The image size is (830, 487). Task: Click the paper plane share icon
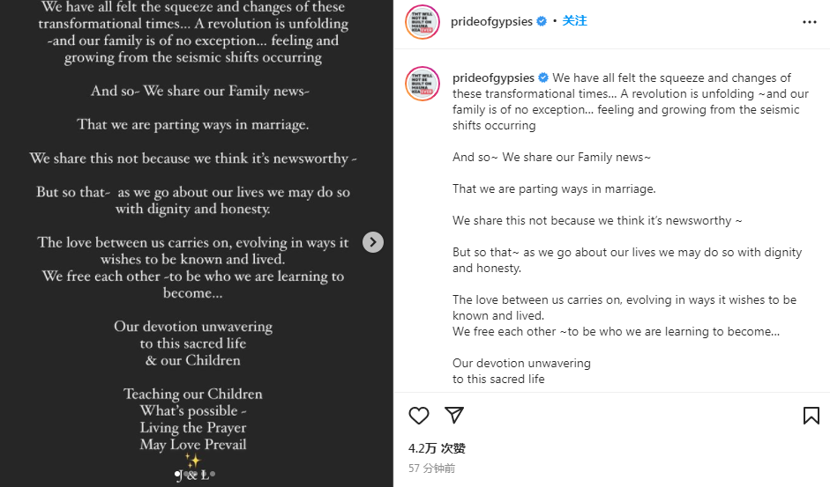click(x=454, y=416)
